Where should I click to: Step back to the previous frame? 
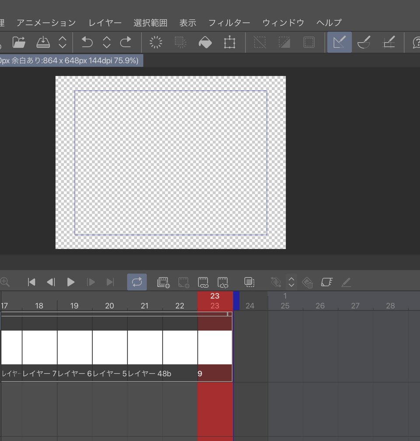tap(51, 282)
